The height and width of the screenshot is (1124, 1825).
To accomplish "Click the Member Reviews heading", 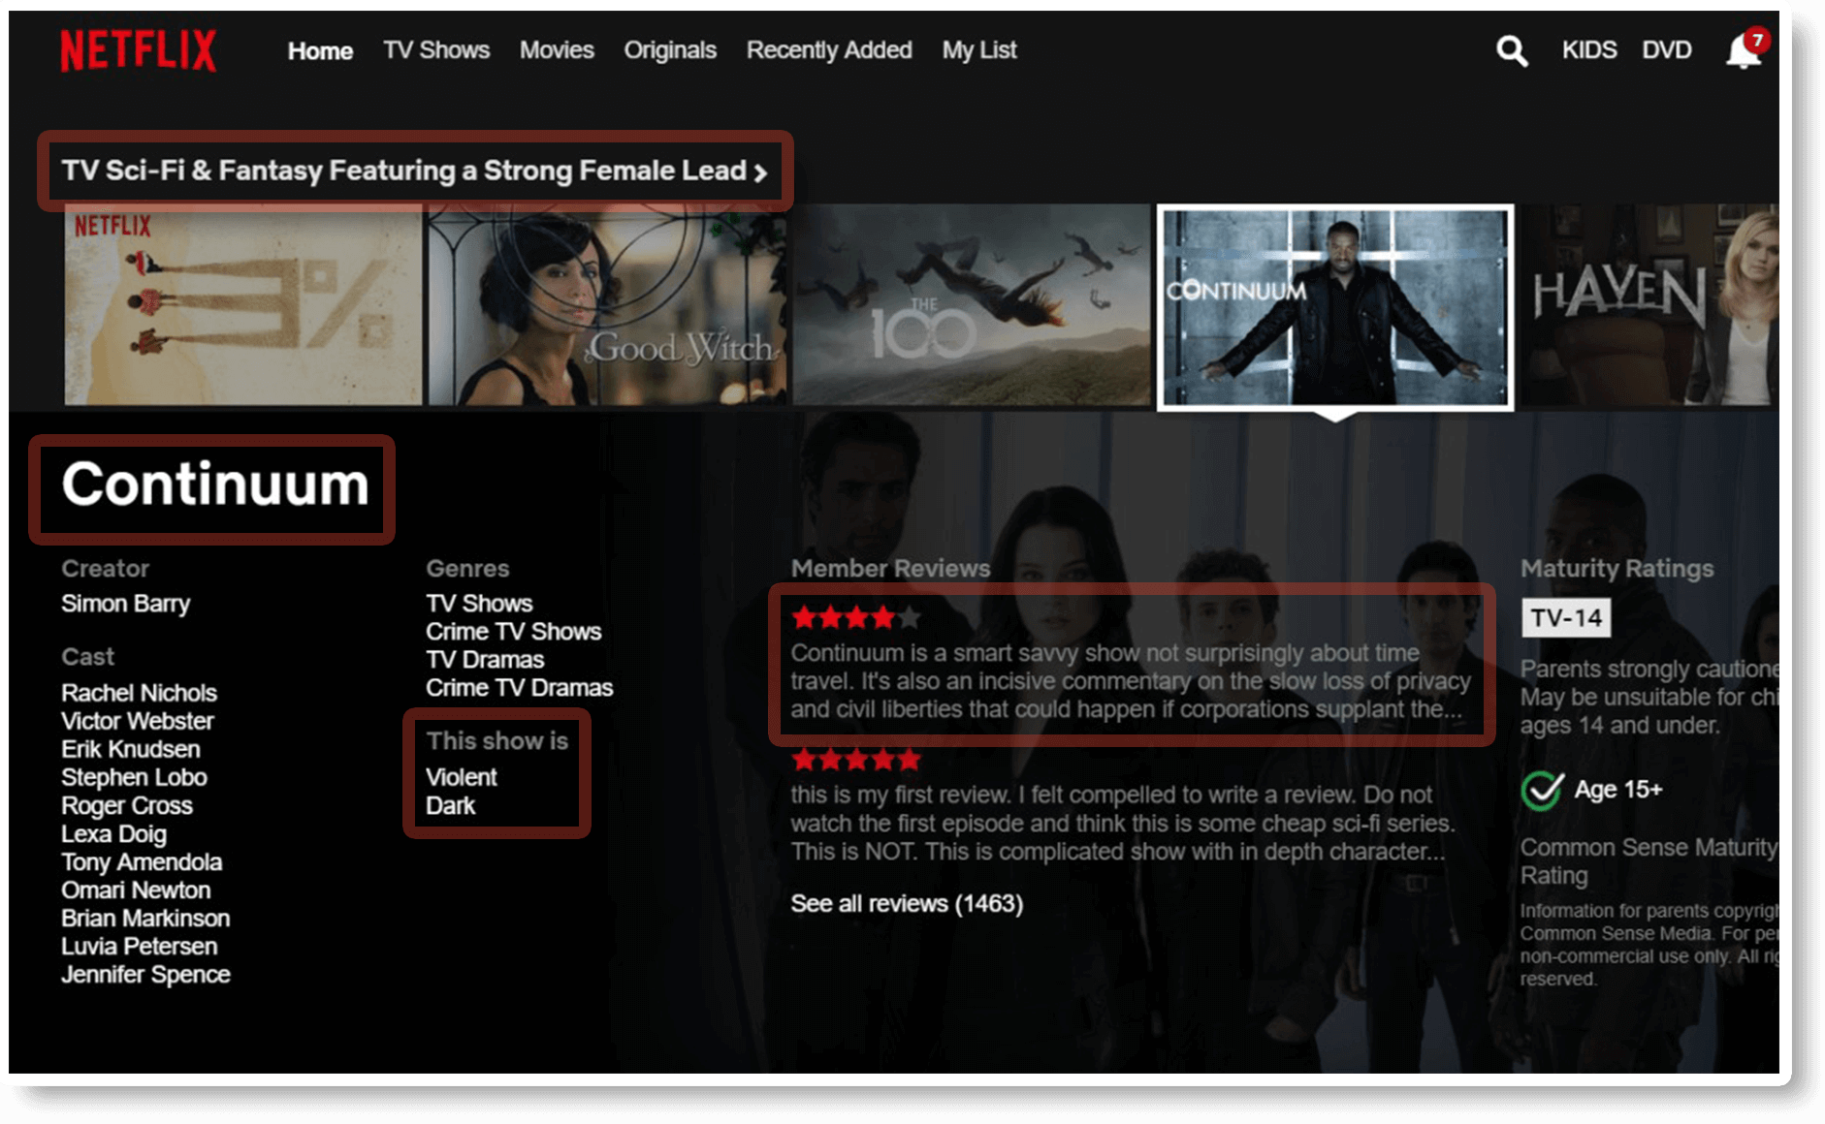I will (x=890, y=569).
